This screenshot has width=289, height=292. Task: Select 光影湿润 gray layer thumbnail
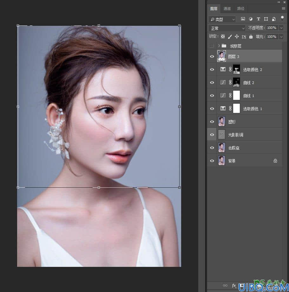click(221, 135)
